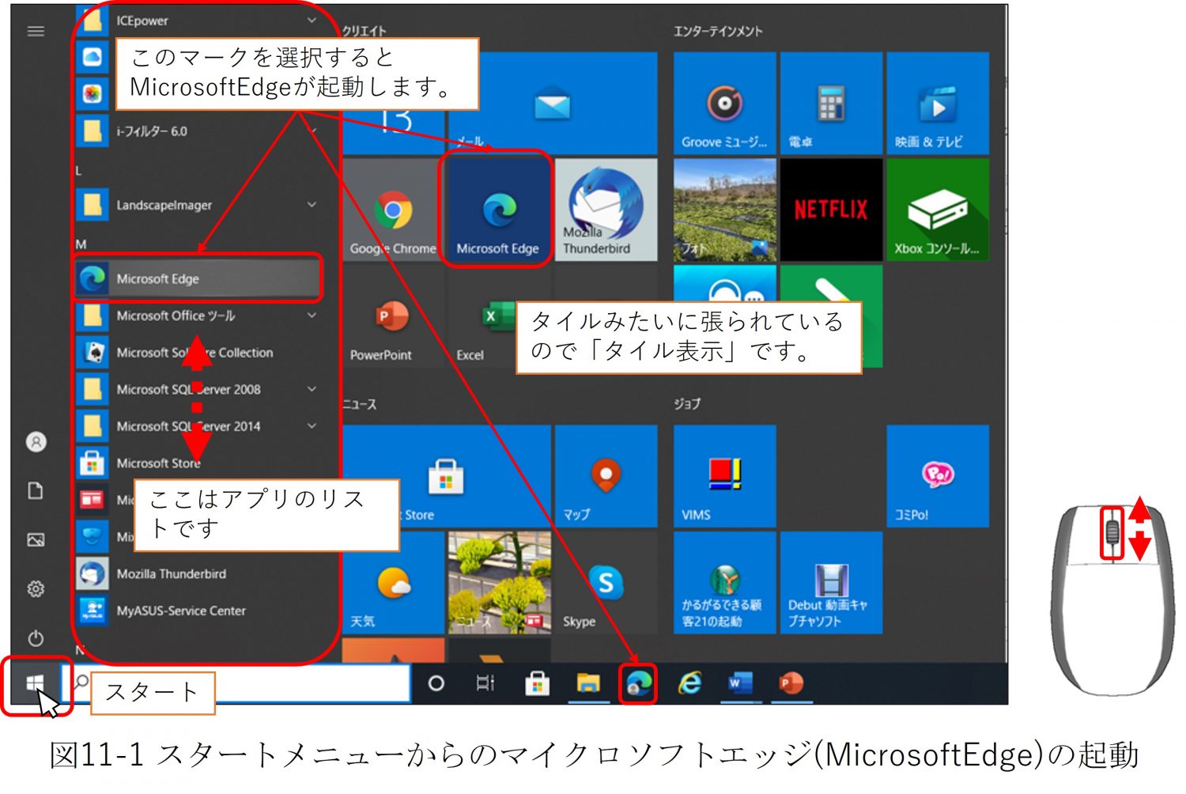
Task: Click the Power icon in Start sidebar
Action: tap(36, 638)
